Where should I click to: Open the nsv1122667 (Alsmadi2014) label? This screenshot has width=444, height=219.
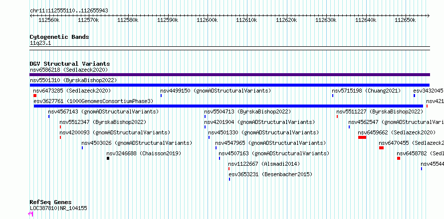pyautogui.click(x=264, y=164)
